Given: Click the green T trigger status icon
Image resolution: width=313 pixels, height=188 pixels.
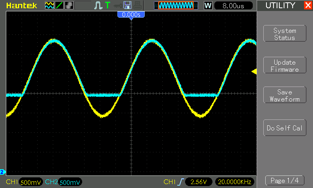Looking at the screenshot, I should pyautogui.click(x=108, y=5).
